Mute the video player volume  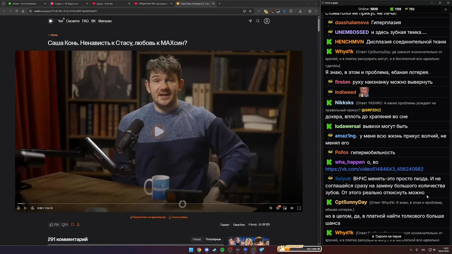(270, 208)
